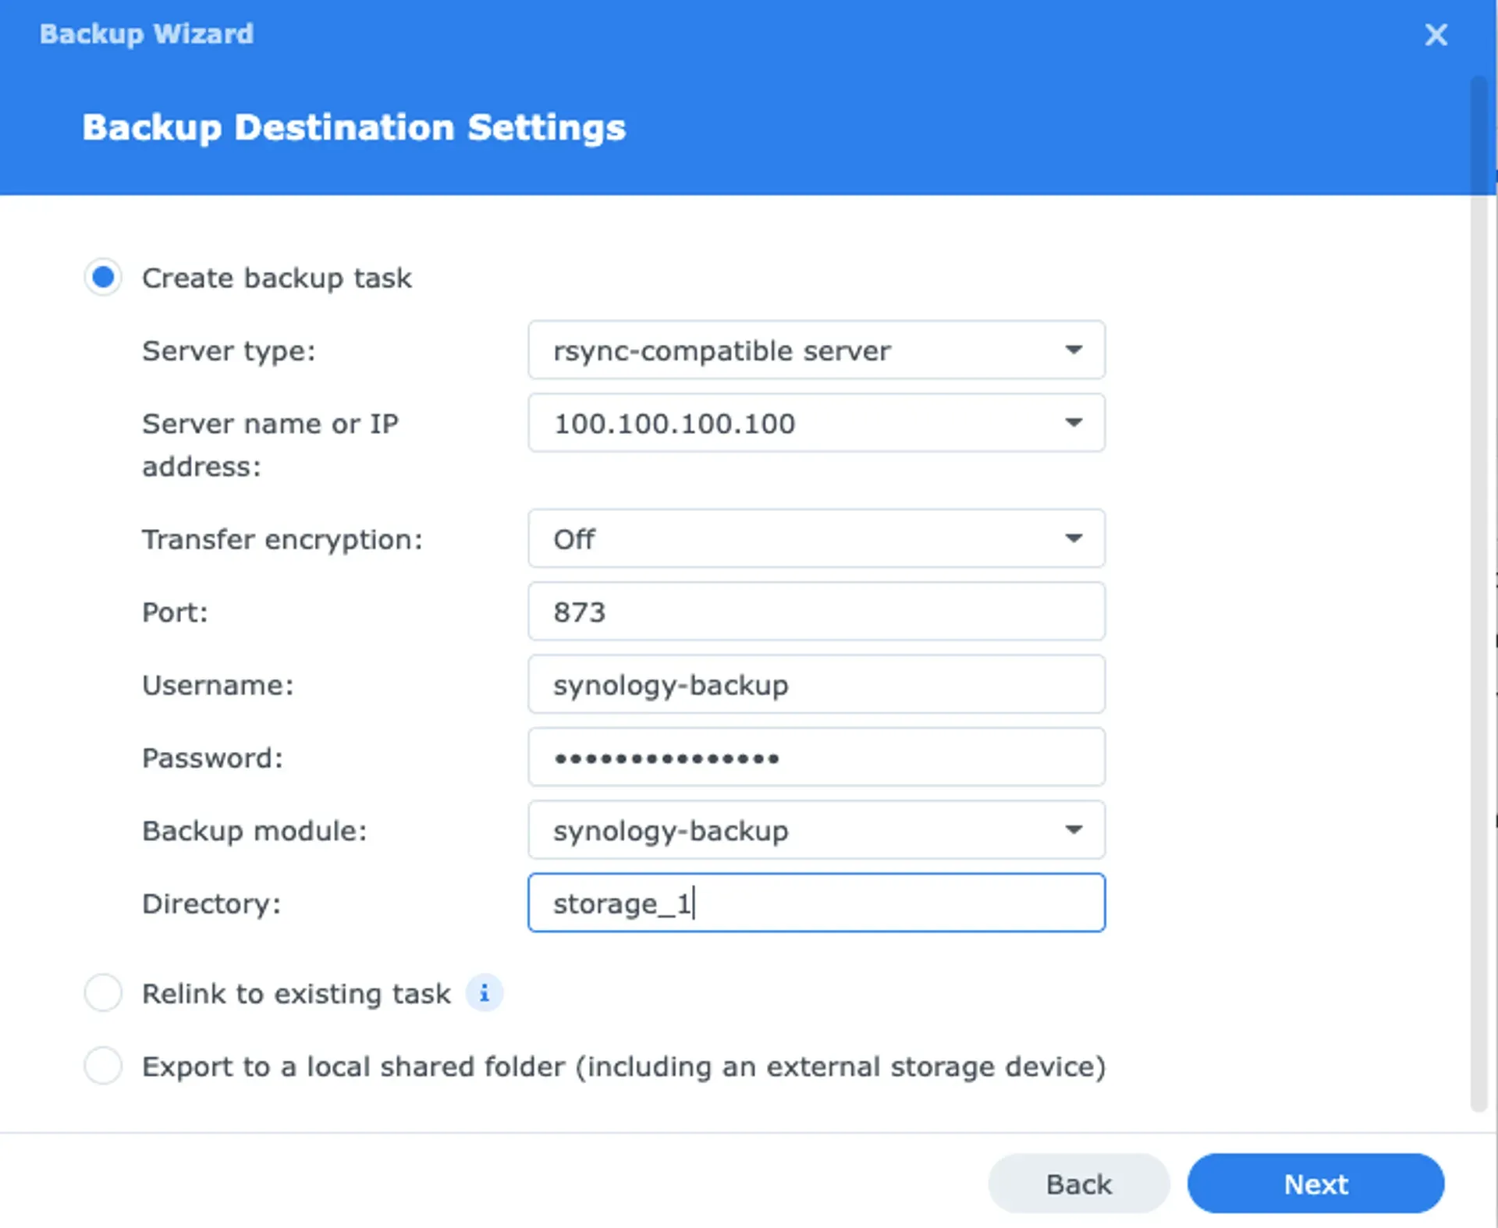Click into the Port field
The width and height of the screenshot is (1498, 1228).
(x=816, y=612)
